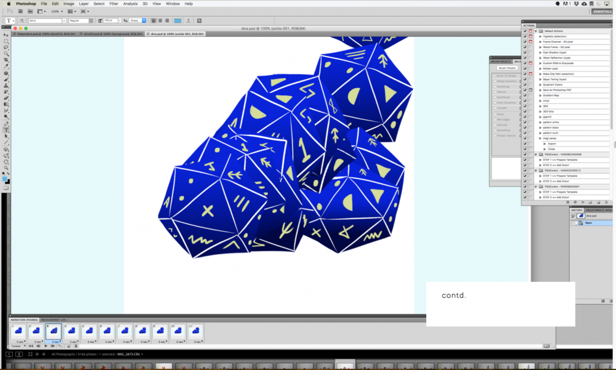Click the Brush Presets button
616x370 pixels.
click(507, 68)
